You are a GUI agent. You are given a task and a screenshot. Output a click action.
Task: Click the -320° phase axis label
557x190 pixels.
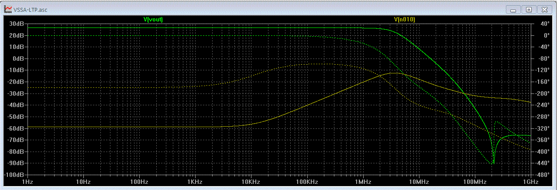click(543, 128)
